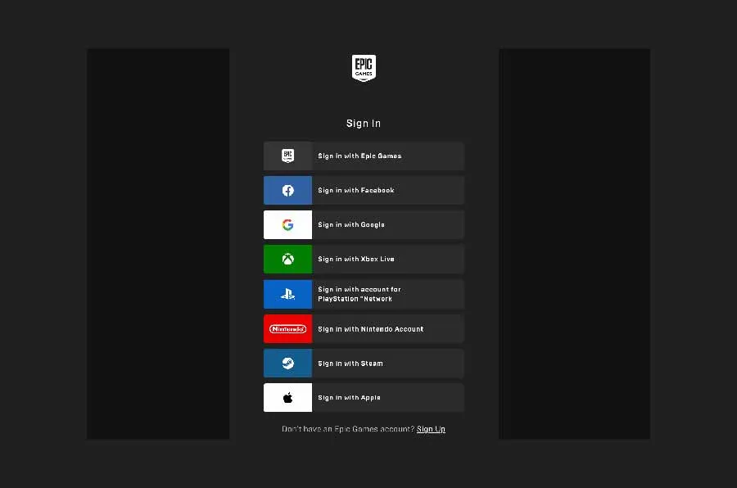Choose 'Sign in with Epic Games' label
Screen dimensions: 737x488
point(359,156)
